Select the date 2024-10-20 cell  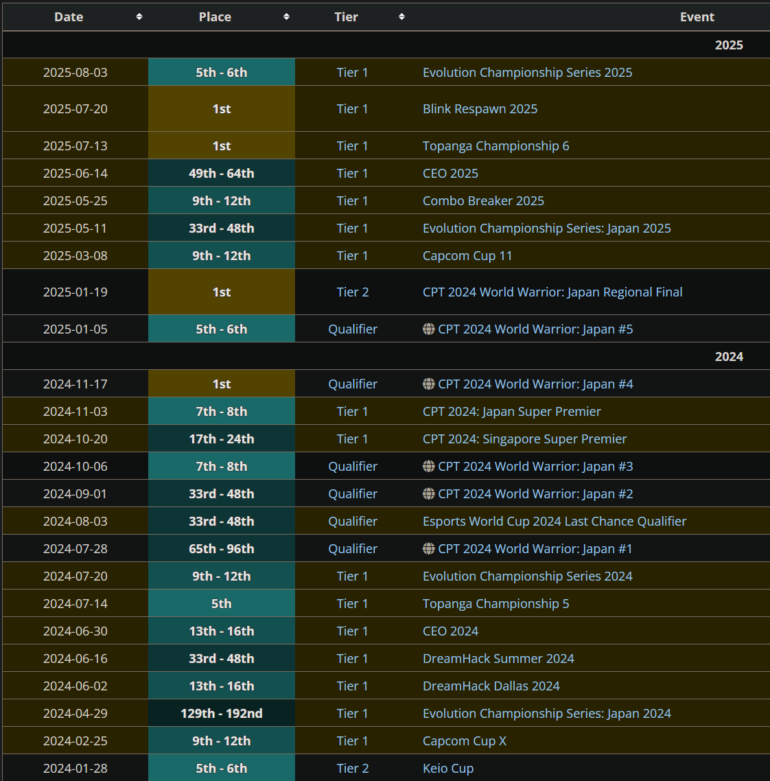point(75,439)
